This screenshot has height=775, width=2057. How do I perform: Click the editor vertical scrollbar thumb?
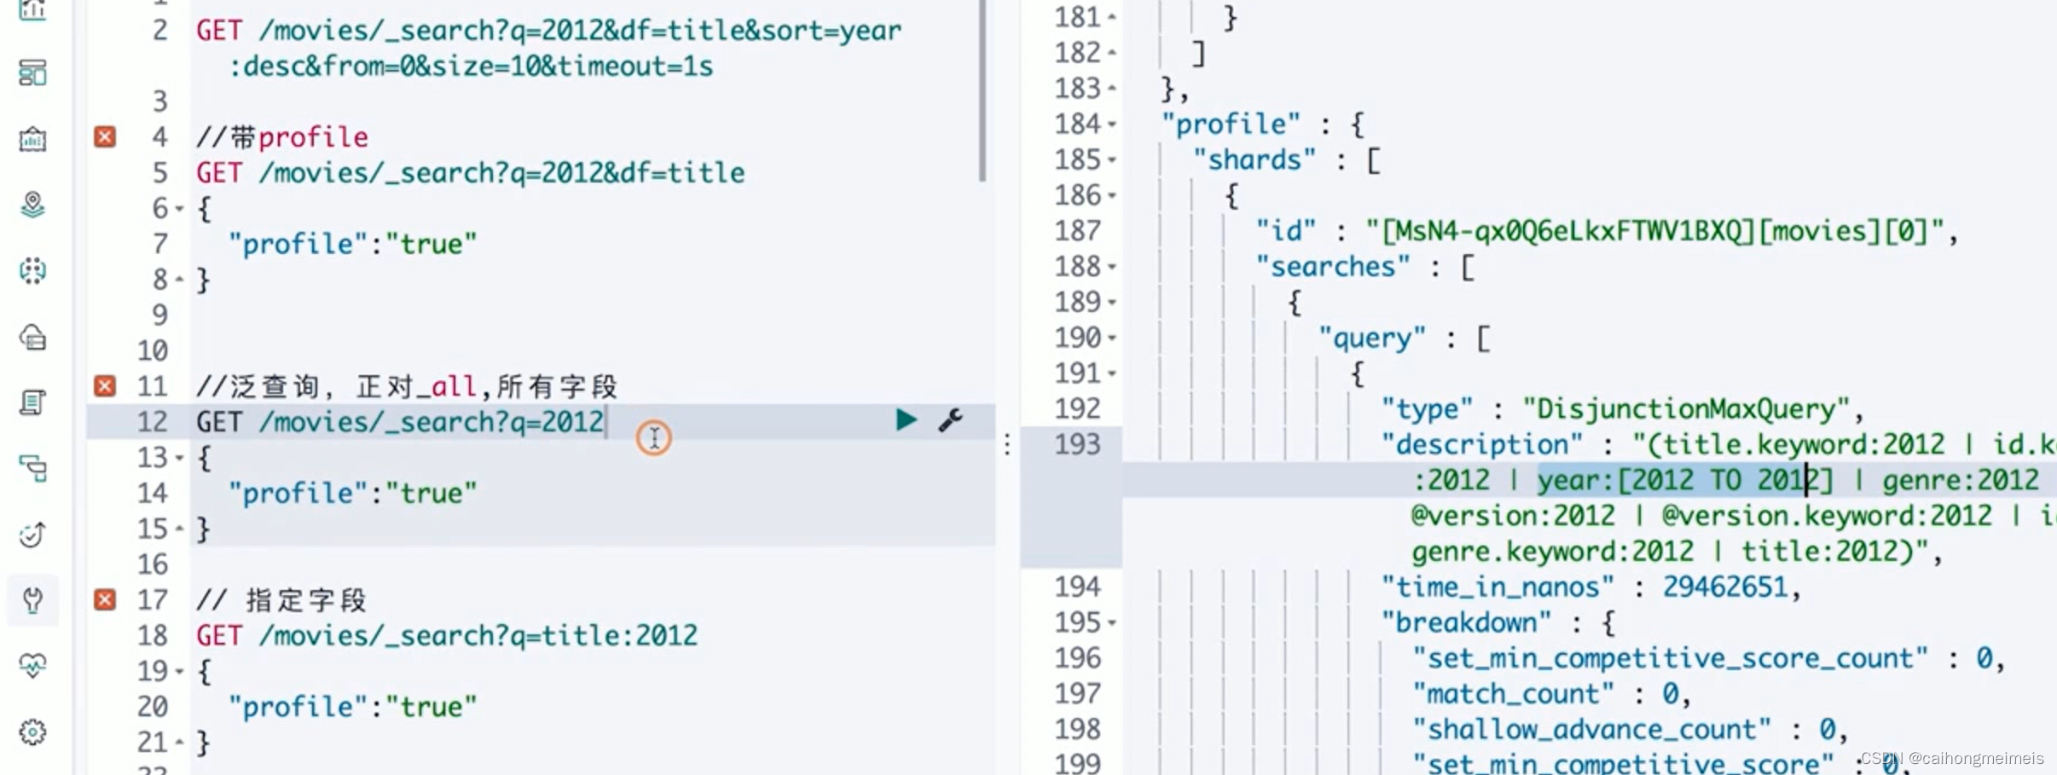pos(982,90)
